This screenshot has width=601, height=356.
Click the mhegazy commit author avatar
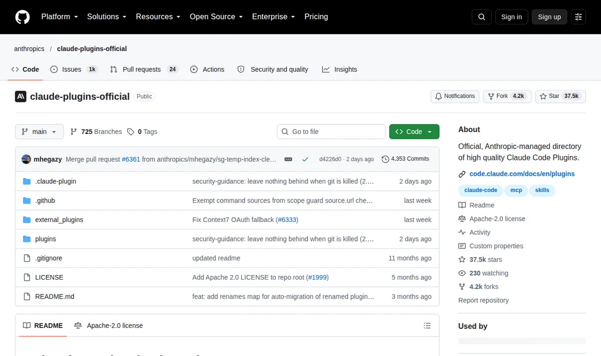click(x=27, y=159)
